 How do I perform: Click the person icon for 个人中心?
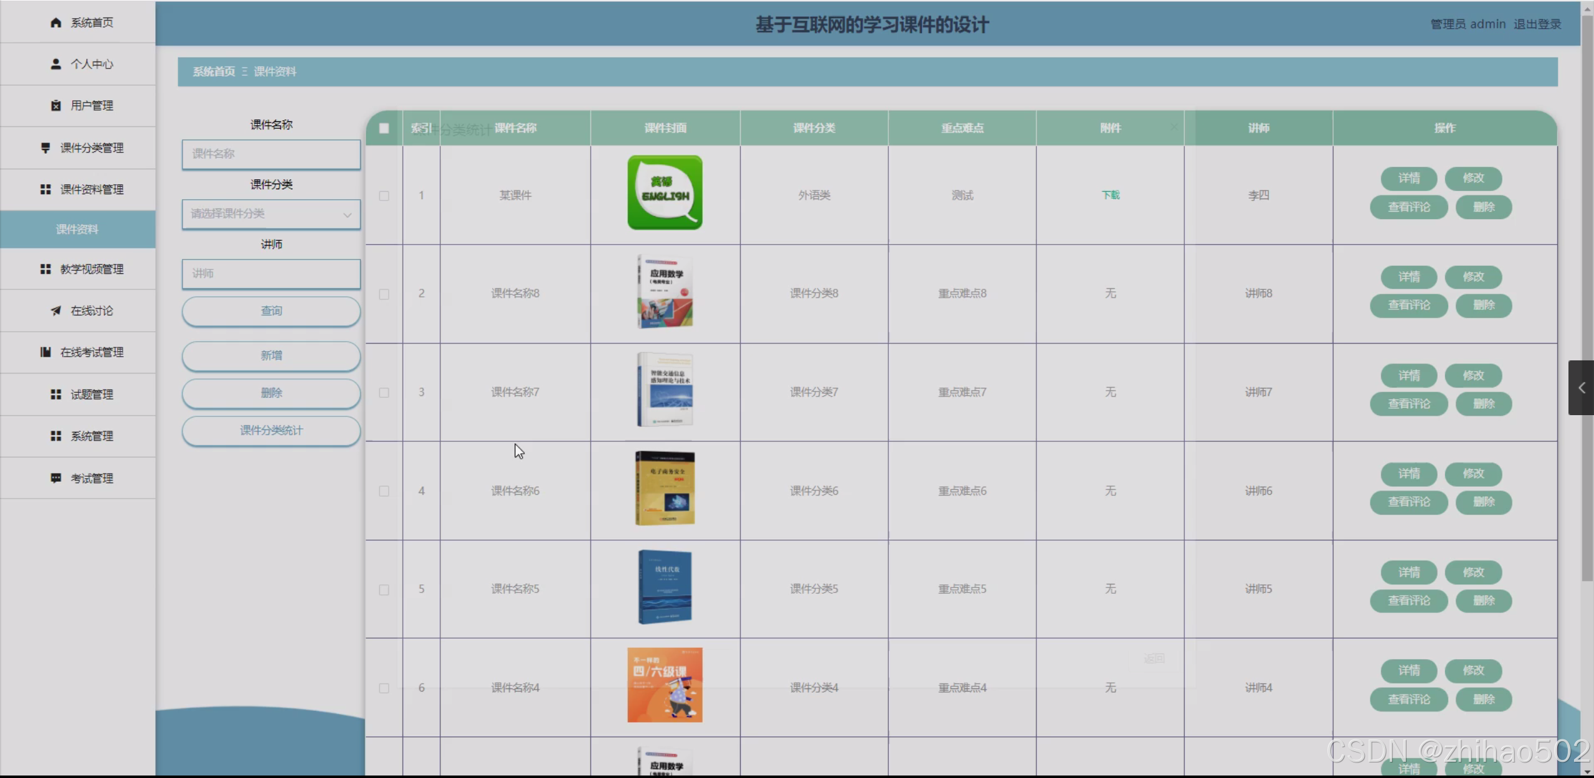pos(55,64)
